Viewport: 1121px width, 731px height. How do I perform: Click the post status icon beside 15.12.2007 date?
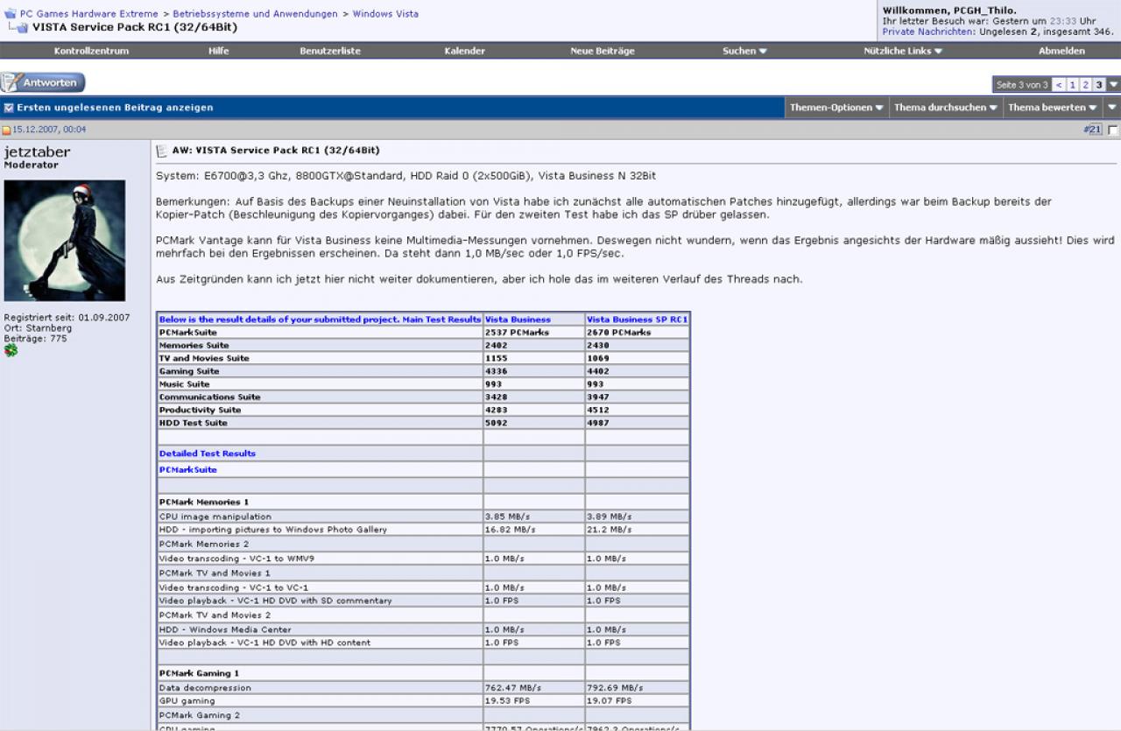(6, 130)
